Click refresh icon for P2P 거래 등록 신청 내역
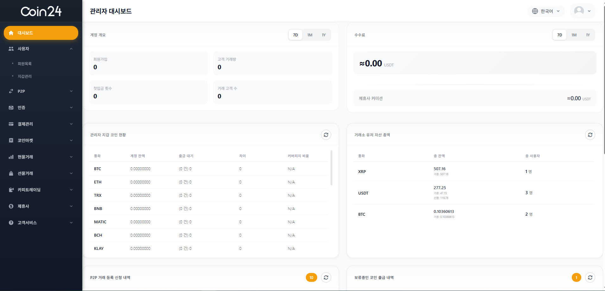This screenshot has width=605, height=291. [x=326, y=277]
